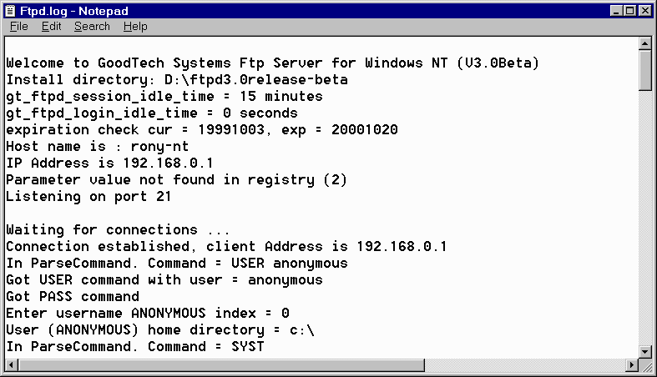This screenshot has width=657, height=377.
Task: Click the 'Waiting for connections ...' line
Action: tap(119, 230)
